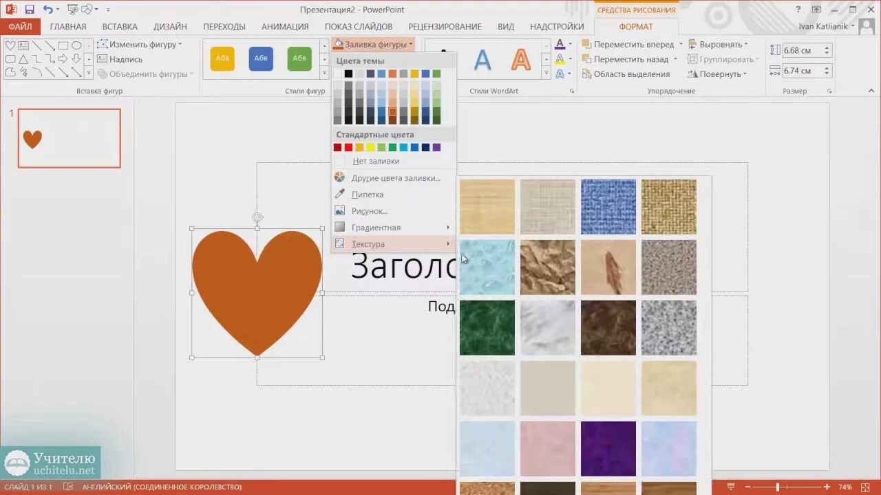Choose the text box shape in the shapes gallery
881x495 pixels.
tap(23, 45)
